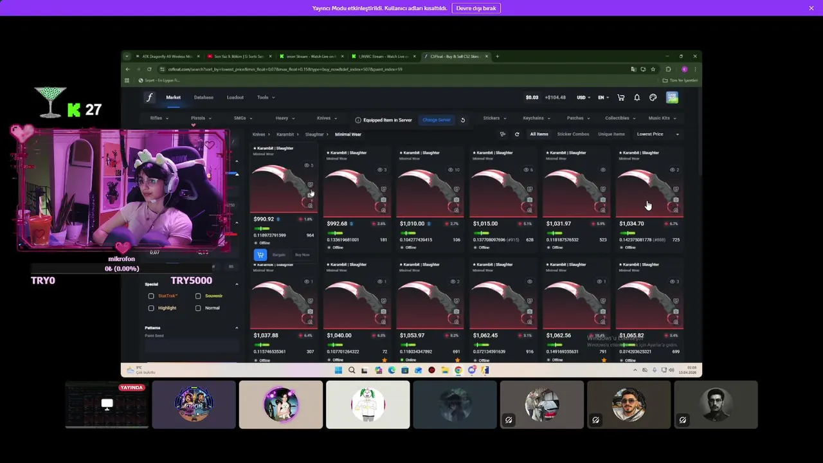Image resolution: width=823 pixels, height=463 pixels.
Task: Click the Slaughter breadcrumb link
Action: pyautogui.click(x=314, y=134)
